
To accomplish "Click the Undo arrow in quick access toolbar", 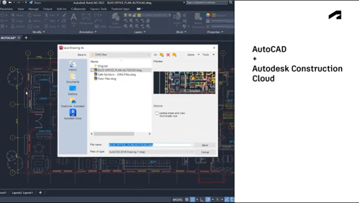I will pos(10,2).
